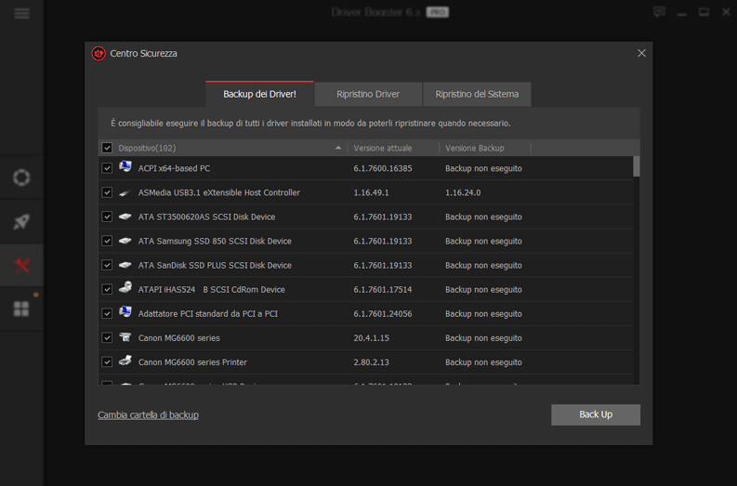Image resolution: width=737 pixels, height=486 pixels.
Task: Click the current version 1.16.49.1
Action: coord(372,192)
